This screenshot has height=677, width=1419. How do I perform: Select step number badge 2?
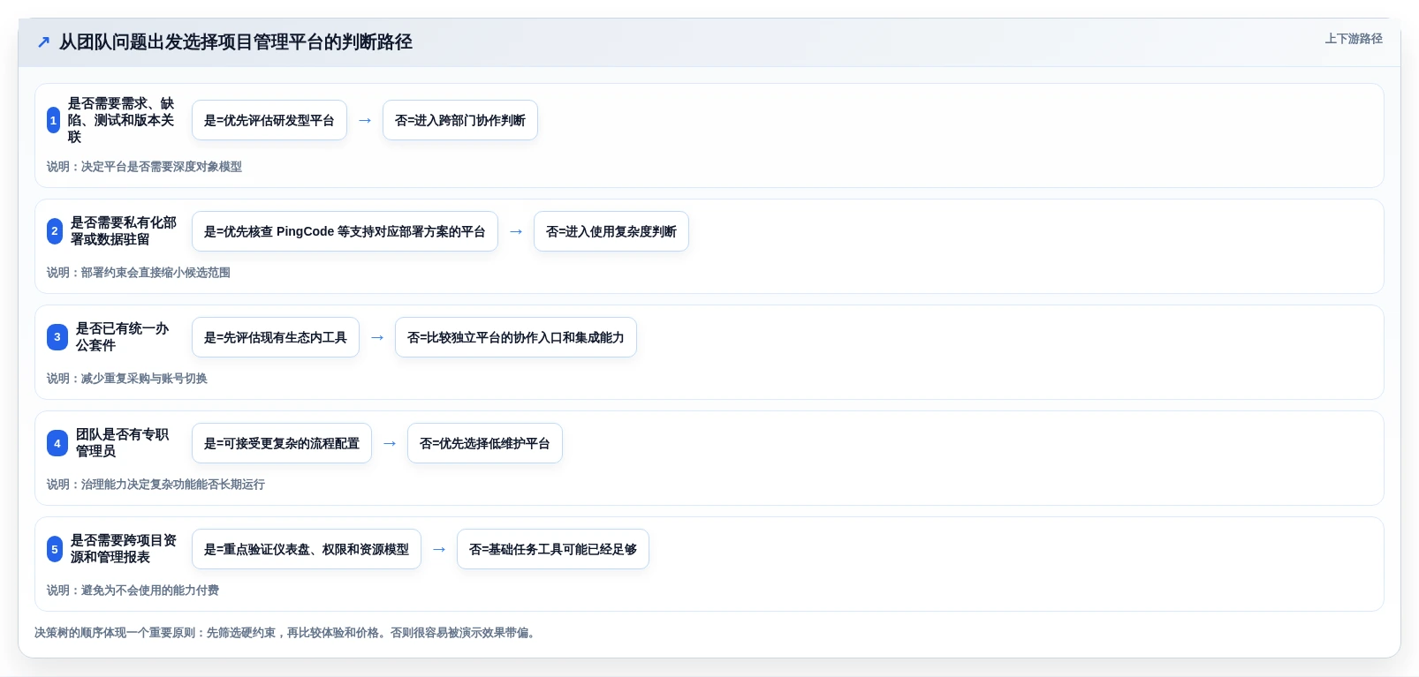55,231
